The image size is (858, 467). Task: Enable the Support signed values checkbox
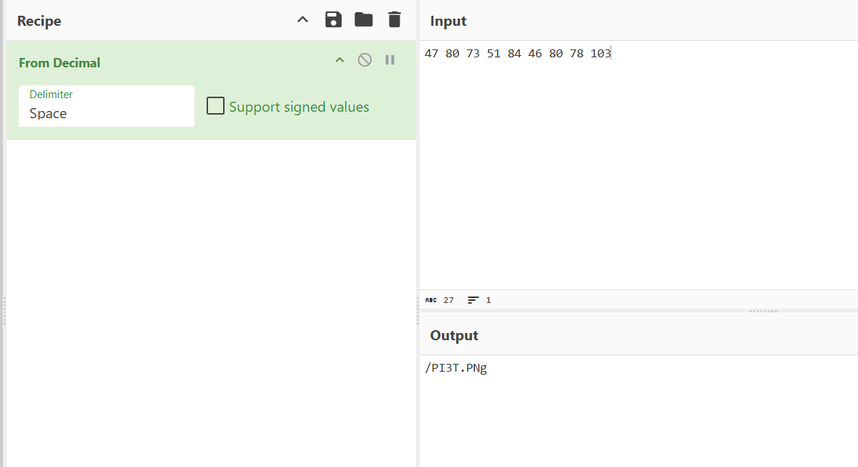[215, 106]
